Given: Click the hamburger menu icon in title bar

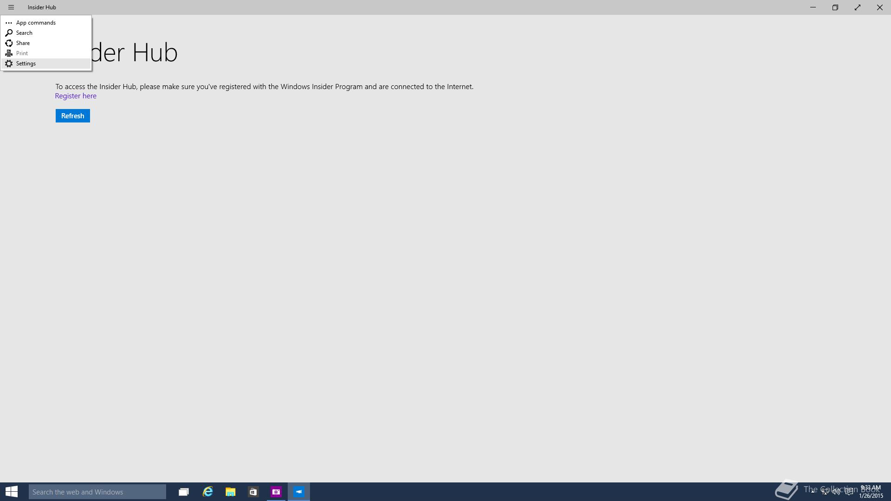Looking at the screenshot, I should [11, 7].
